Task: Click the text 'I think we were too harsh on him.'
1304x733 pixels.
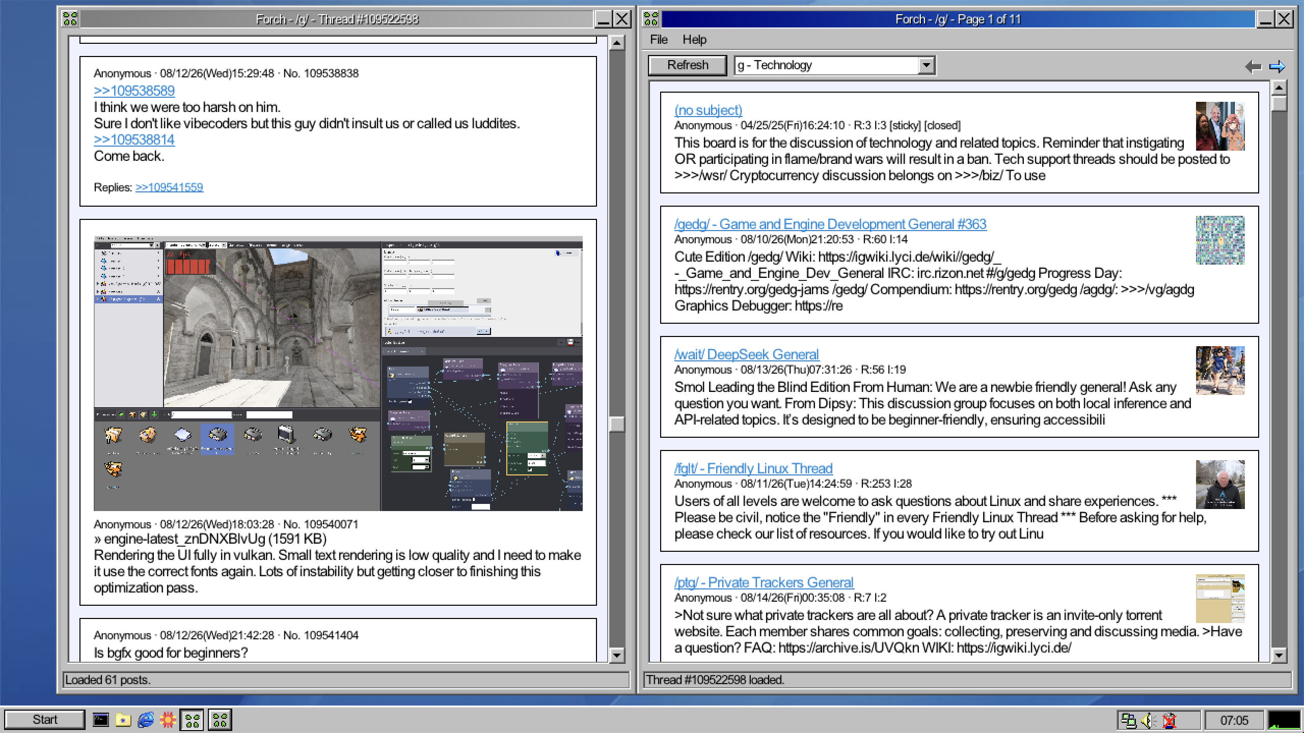Action: pos(187,107)
